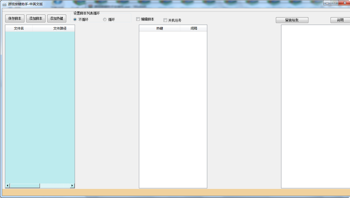Click the 间隔 column header
The width and height of the screenshot is (350, 198).
click(194, 28)
